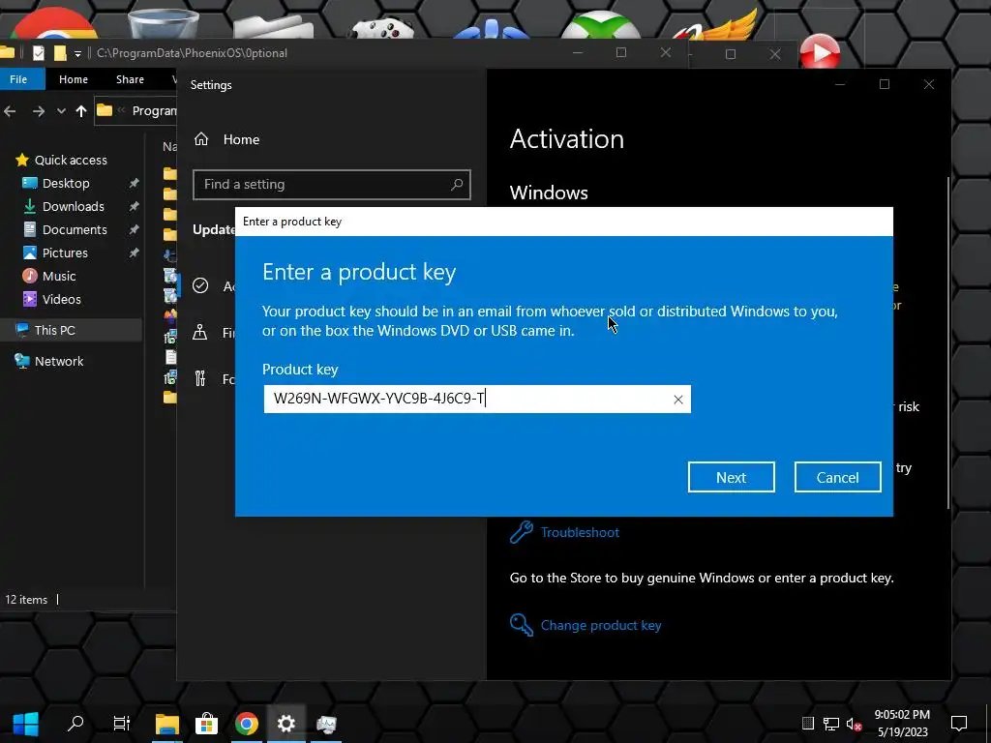This screenshot has height=743, width=991.
Task: Open Microsoft Store from the taskbar
Action: click(207, 724)
